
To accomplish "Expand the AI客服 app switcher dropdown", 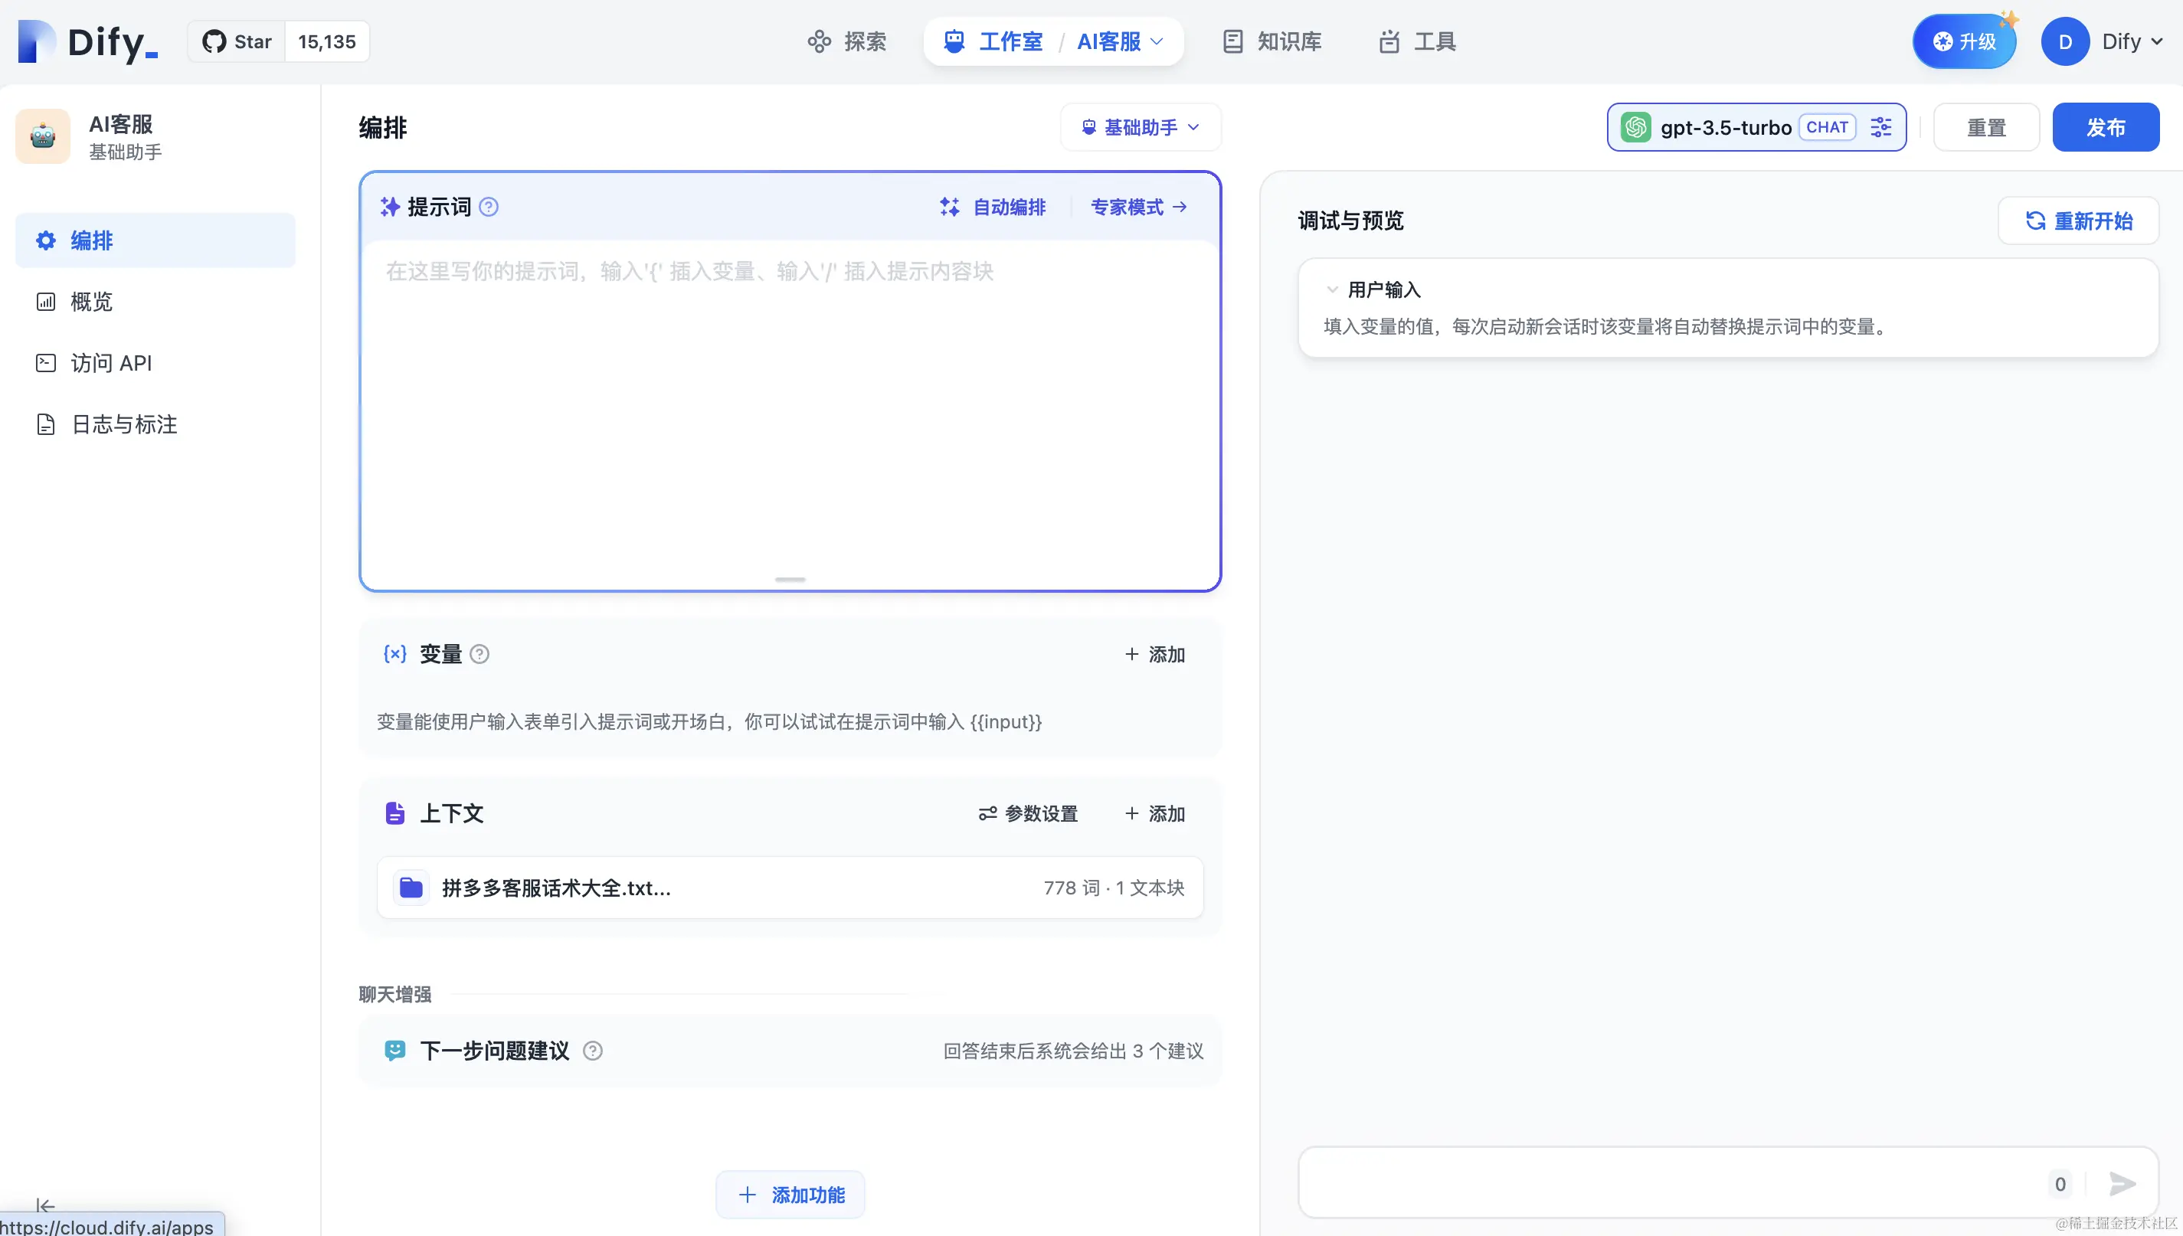I will coord(1120,41).
